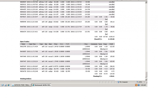Click the Taxes column header
The height and width of the screenshot is (99, 158).
click(x=100, y=44)
